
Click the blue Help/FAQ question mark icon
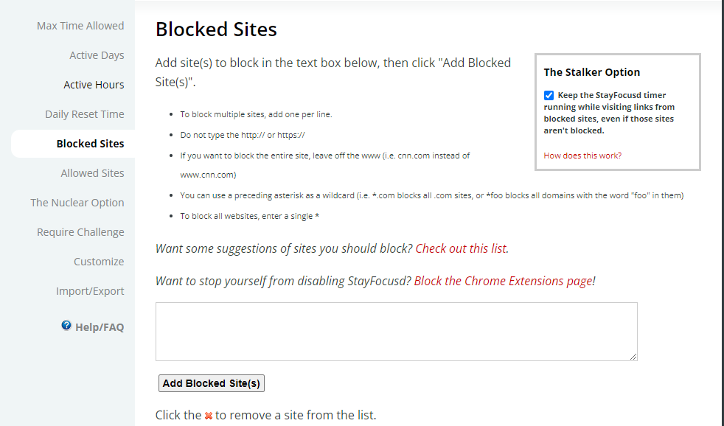click(x=66, y=326)
